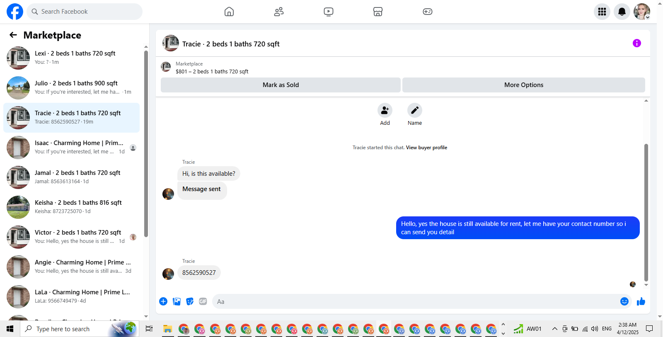Open the conversation info purple icon
663x337 pixels.
[x=637, y=43]
